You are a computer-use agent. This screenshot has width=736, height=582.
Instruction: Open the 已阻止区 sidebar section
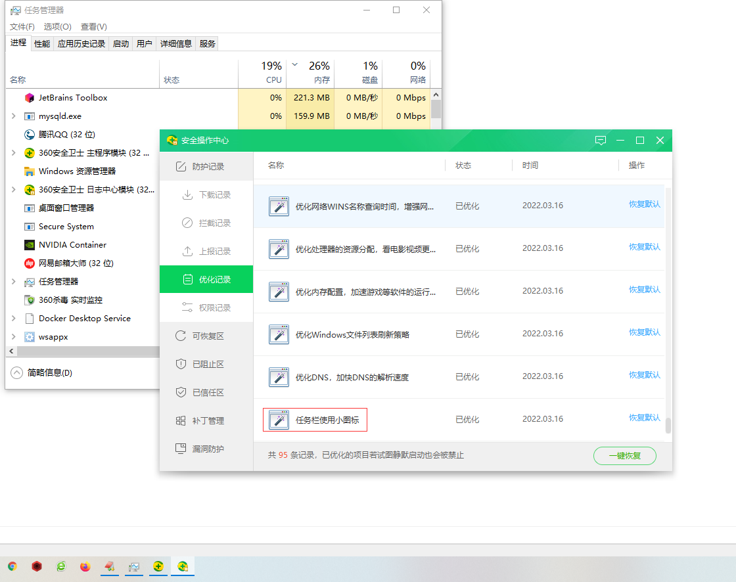[x=206, y=365]
